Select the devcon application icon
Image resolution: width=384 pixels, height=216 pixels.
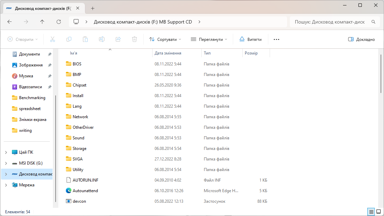pos(69,201)
